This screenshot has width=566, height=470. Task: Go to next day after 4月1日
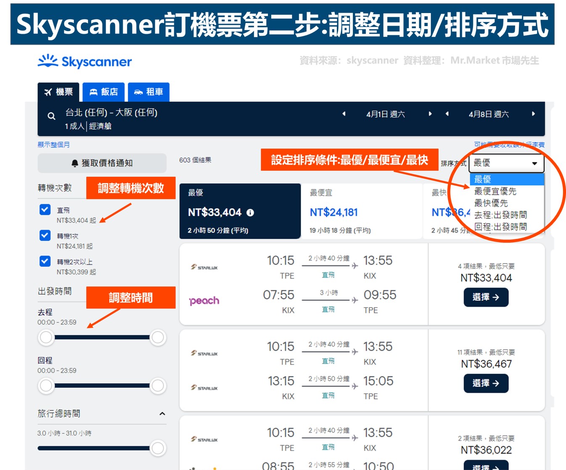[430, 114]
